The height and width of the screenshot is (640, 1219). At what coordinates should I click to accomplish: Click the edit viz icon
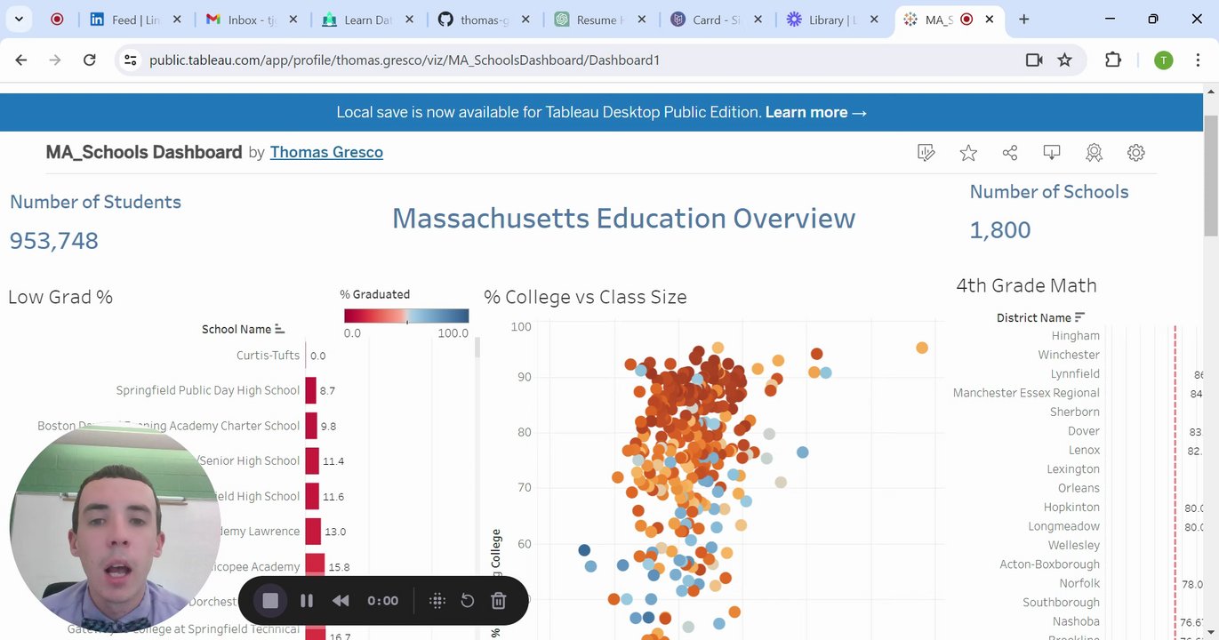pos(926,153)
